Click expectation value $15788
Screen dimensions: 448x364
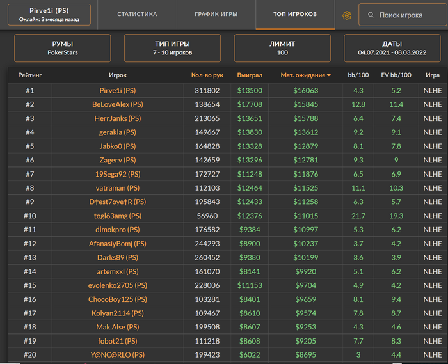point(305,118)
